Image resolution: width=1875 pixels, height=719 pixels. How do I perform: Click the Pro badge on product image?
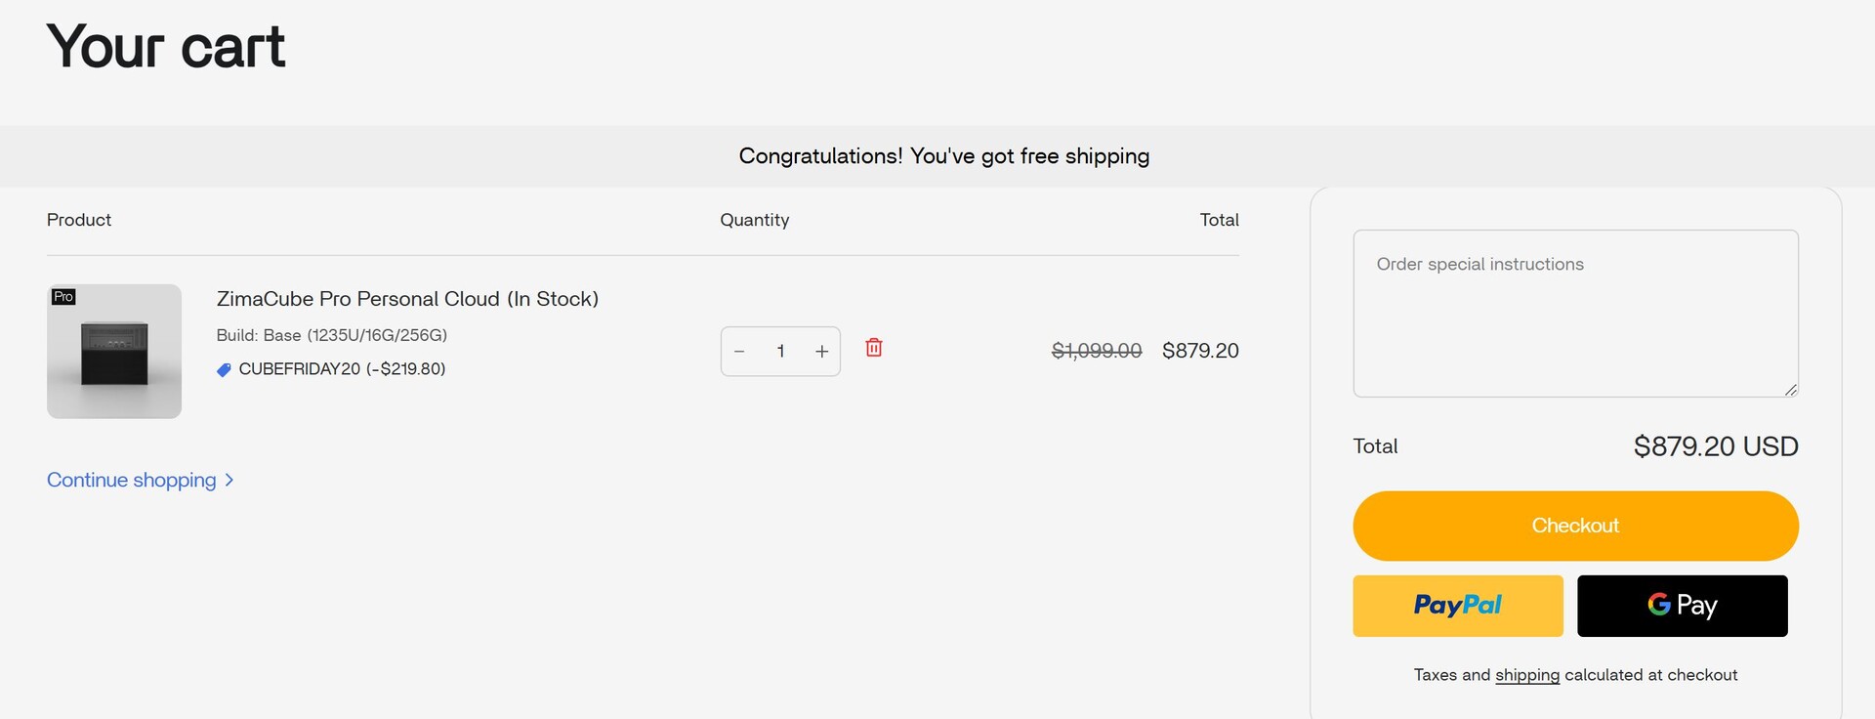coord(63,297)
